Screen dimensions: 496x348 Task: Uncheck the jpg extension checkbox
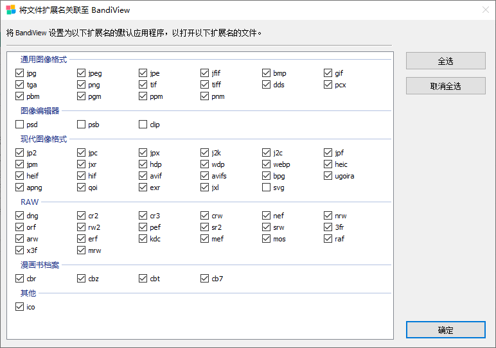click(20, 73)
